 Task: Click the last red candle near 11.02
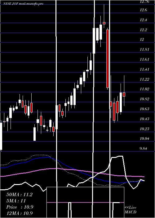pyautogui.click(x=124, y=94)
